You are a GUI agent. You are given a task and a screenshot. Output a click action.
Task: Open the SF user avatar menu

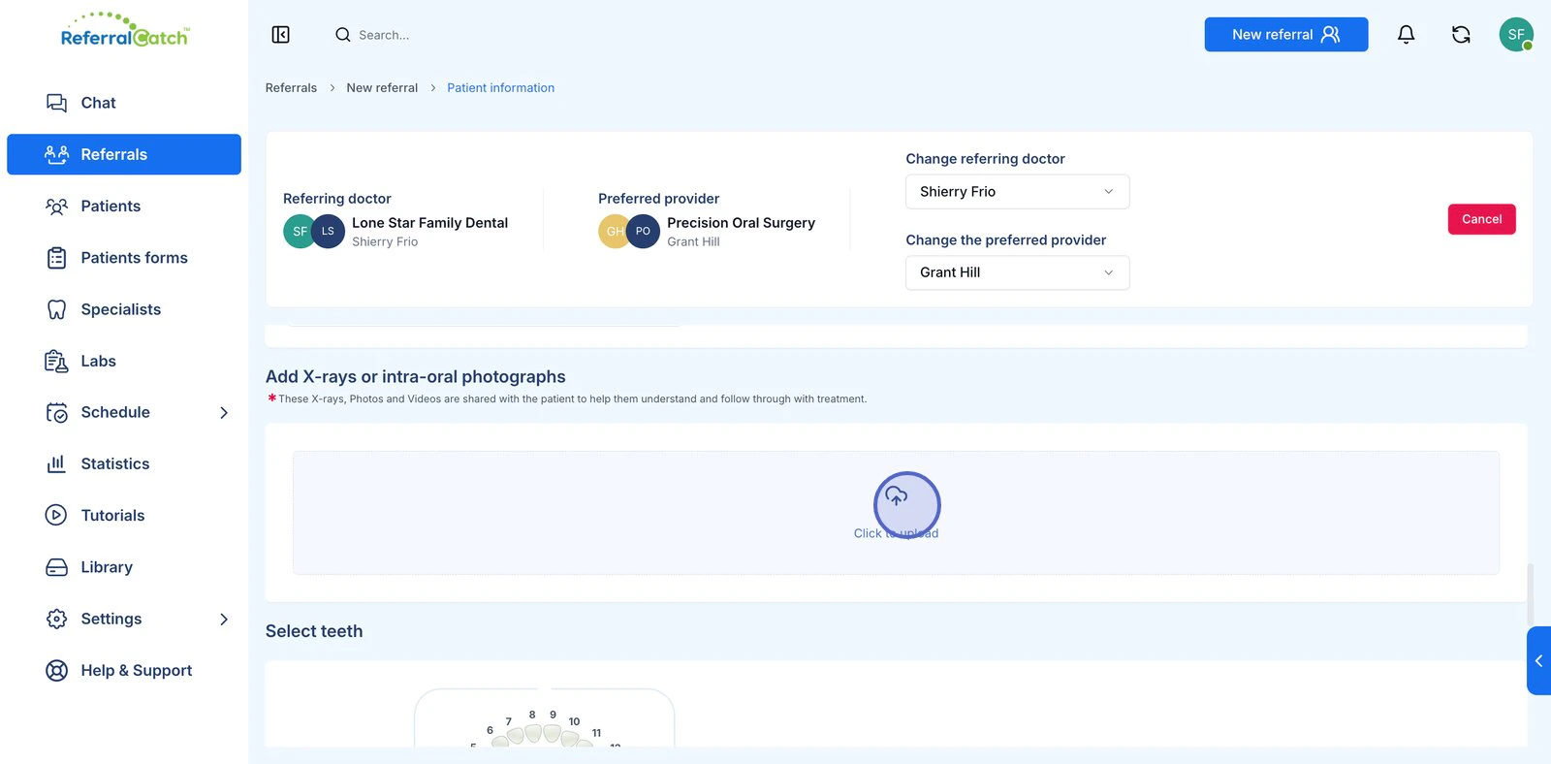pos(1516,35)
